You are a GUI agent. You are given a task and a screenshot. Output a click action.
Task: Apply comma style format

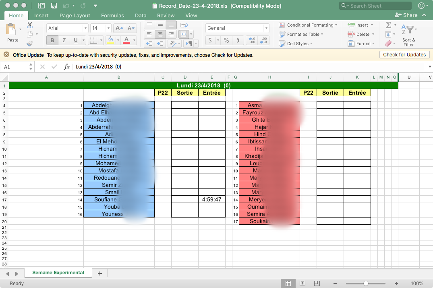coord(238,41)
